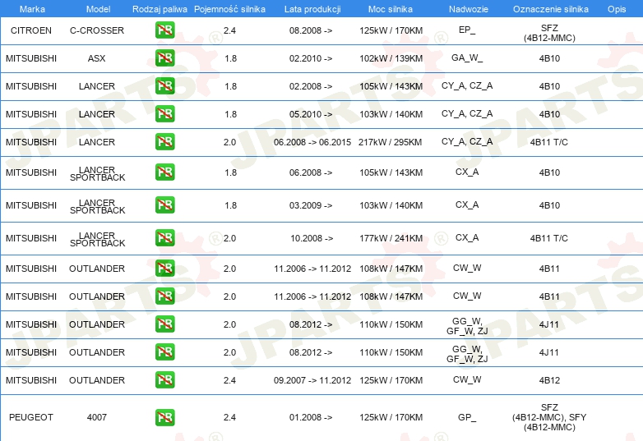Click the Moc silnika column header
643x441 pixels.
391,9
